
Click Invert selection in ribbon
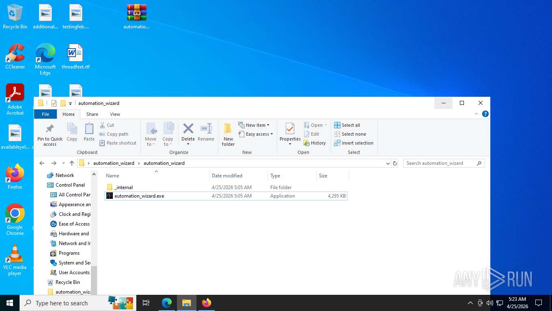coord(354,143)
